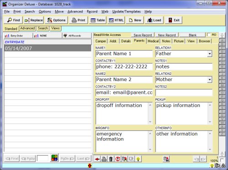228x170 pixels.
Task: Click the down arrow below the alphabet strip
Action: point(222,154)
